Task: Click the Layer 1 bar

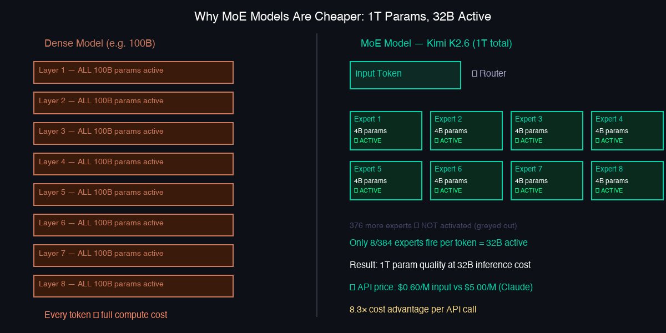Action: 133,72
